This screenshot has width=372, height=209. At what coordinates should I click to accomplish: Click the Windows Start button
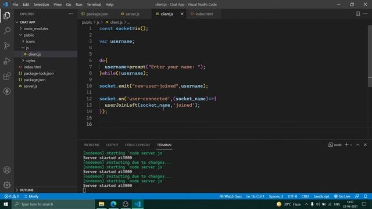6,204
